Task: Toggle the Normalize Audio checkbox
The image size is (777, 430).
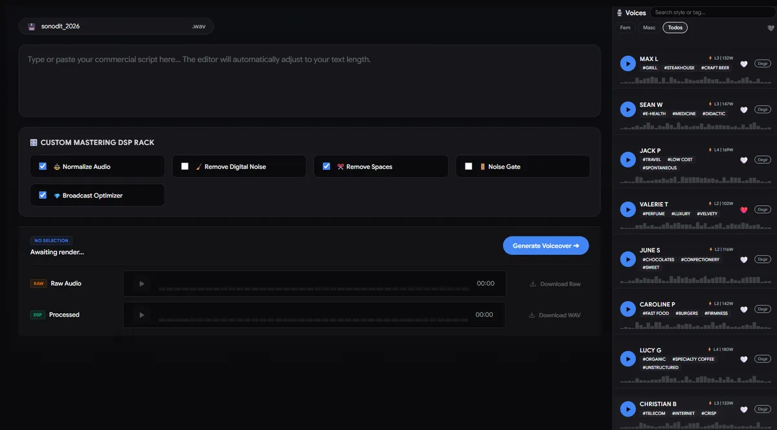Action: tap(43, 166)
